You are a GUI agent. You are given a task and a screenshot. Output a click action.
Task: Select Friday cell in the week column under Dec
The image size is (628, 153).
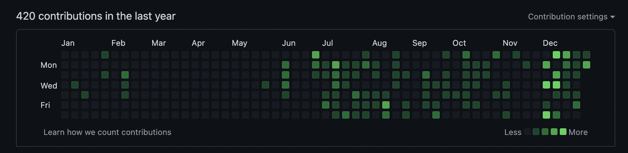[x=546, y=105]
